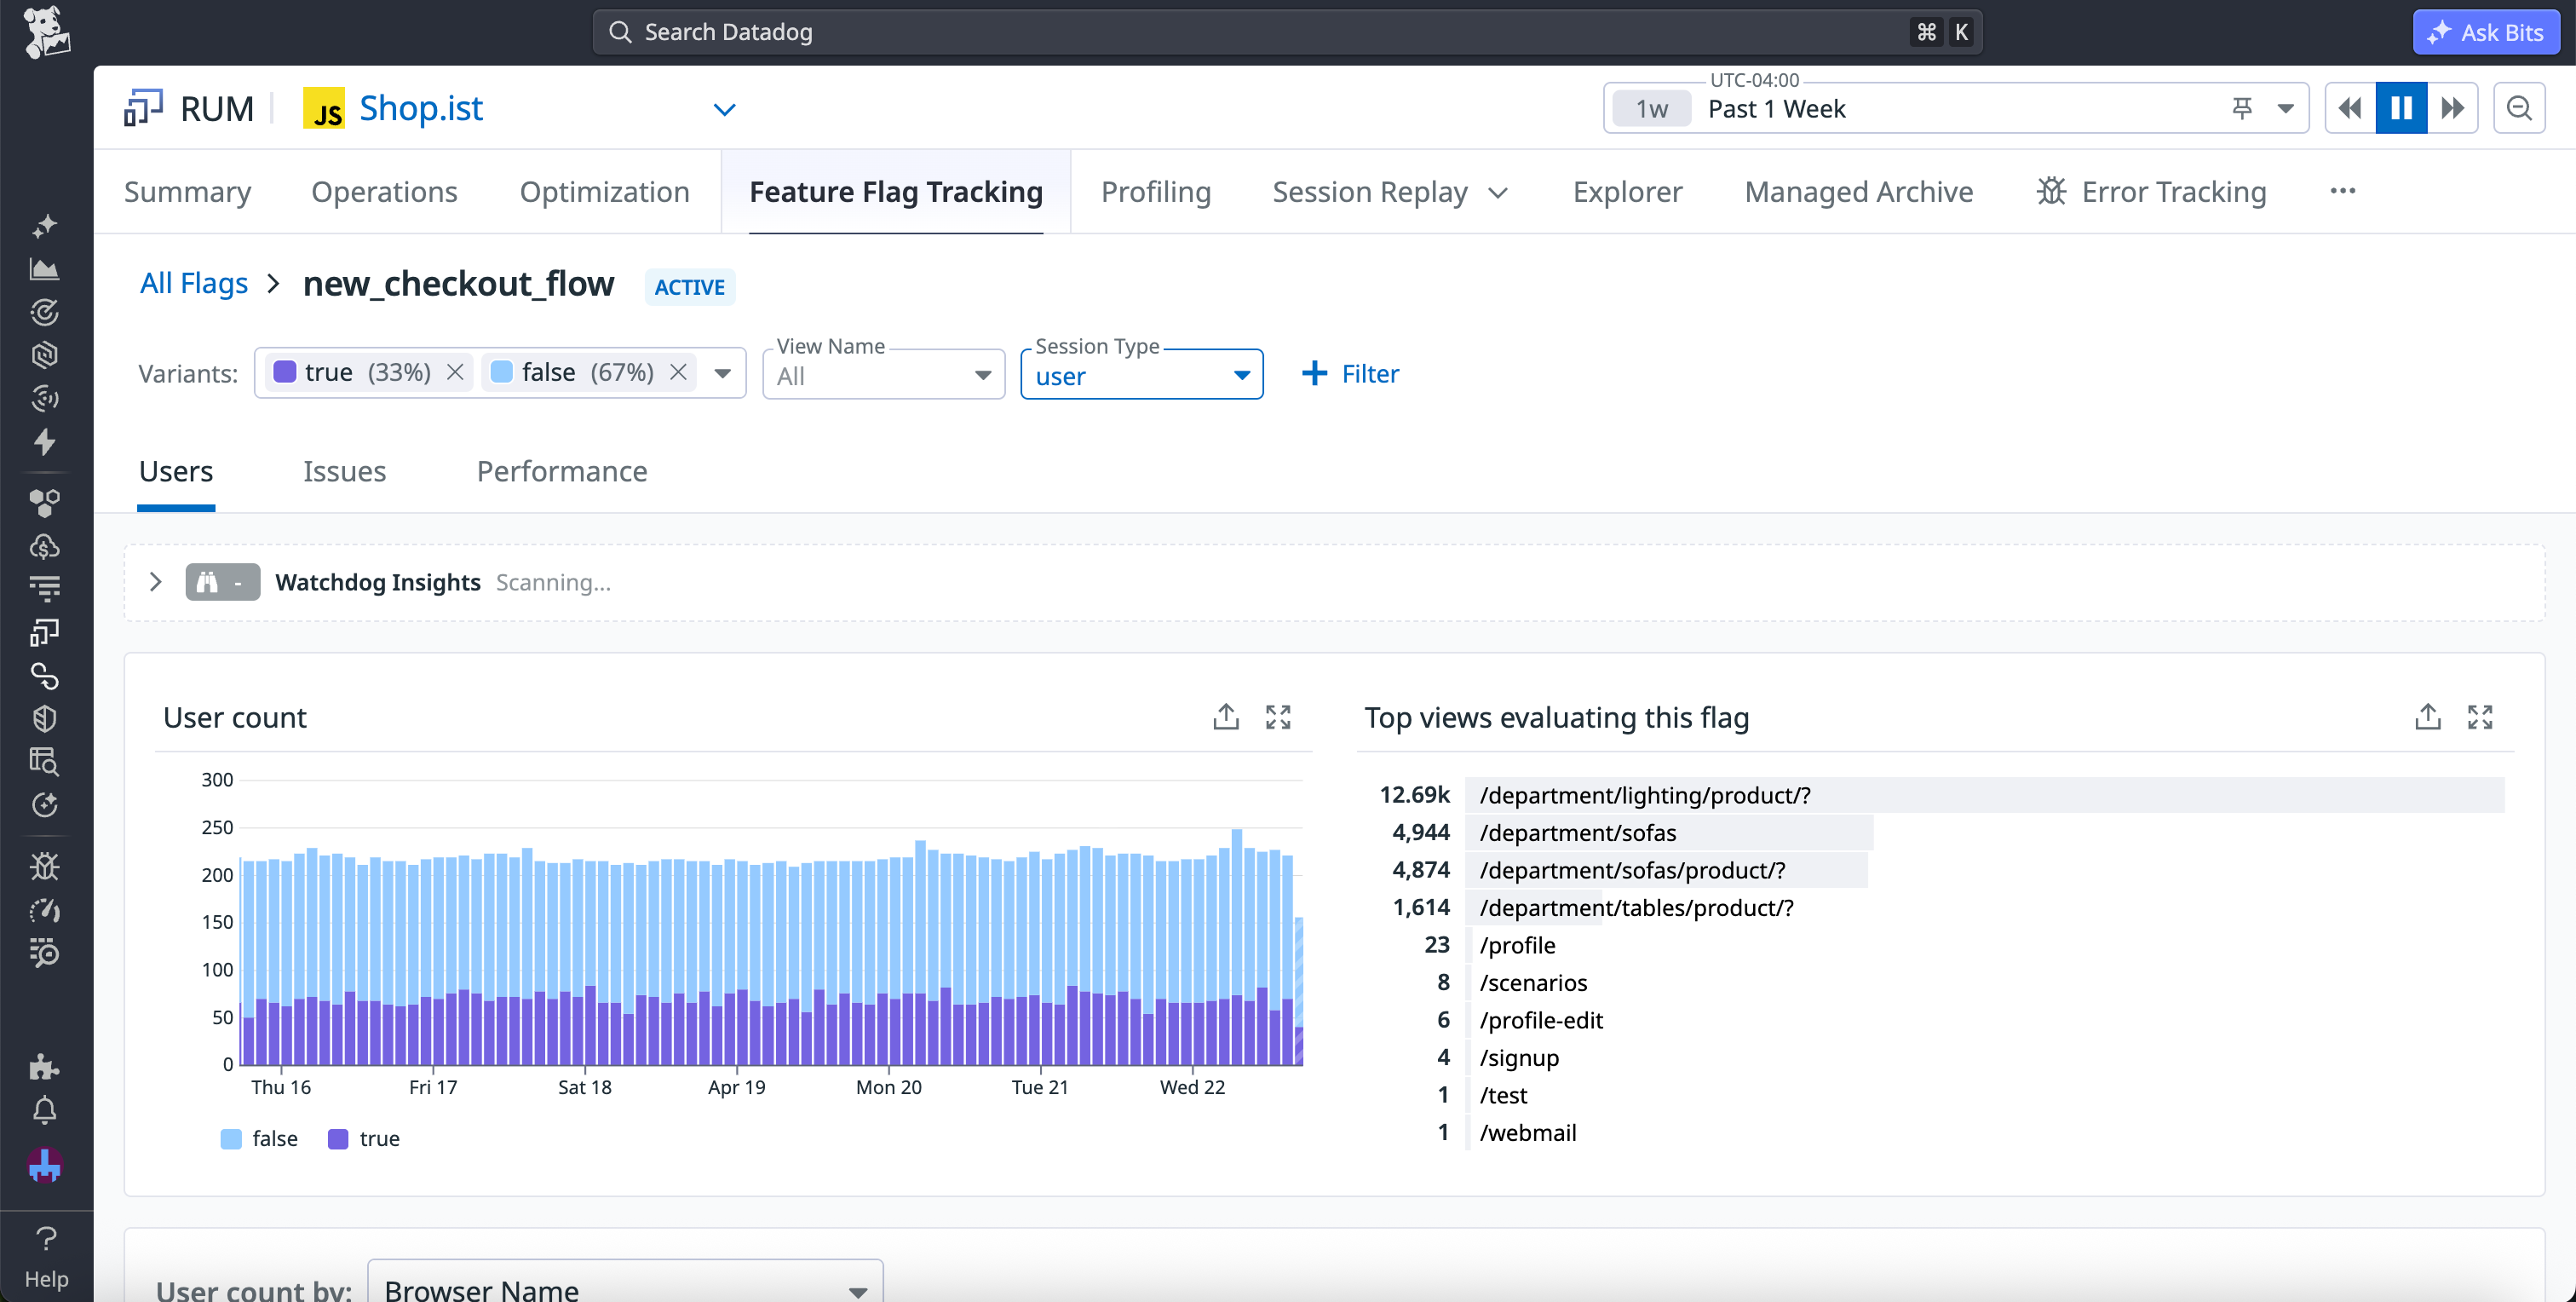Step time range backward
Screen dimensions: 2576x1302
pos(2350,108)
